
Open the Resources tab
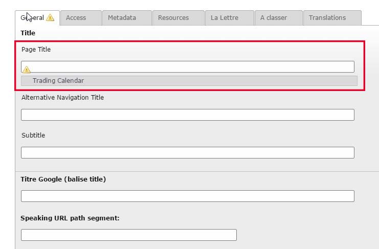pos(179,17)
